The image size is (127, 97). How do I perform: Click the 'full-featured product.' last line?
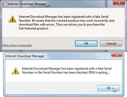tap(34, 28)
